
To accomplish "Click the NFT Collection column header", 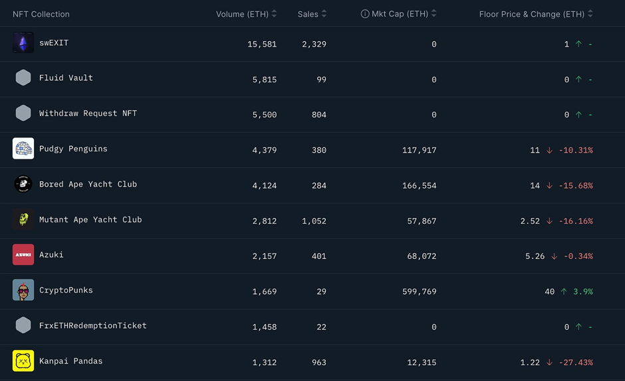I will 41,14.
